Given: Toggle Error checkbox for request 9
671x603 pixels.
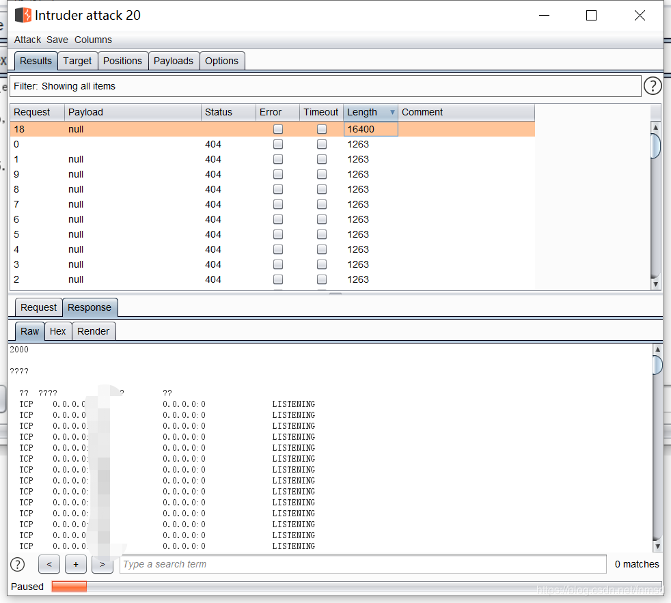Looking at the screenshot, I should coord(278,174).
